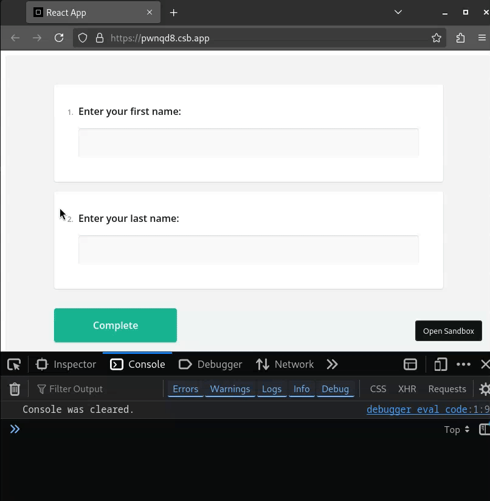This screenshot has width=490, height=501.
Task: Open devtools settings with the gear icon
Action: tap(484, 389)
